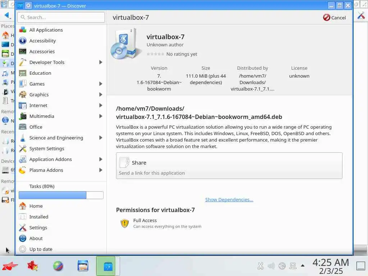The width and height of the screenshot is (368, 276).
Task: Expand the Graphics submenu arrow
Action: pyautogui.click(x=101, y=95)
